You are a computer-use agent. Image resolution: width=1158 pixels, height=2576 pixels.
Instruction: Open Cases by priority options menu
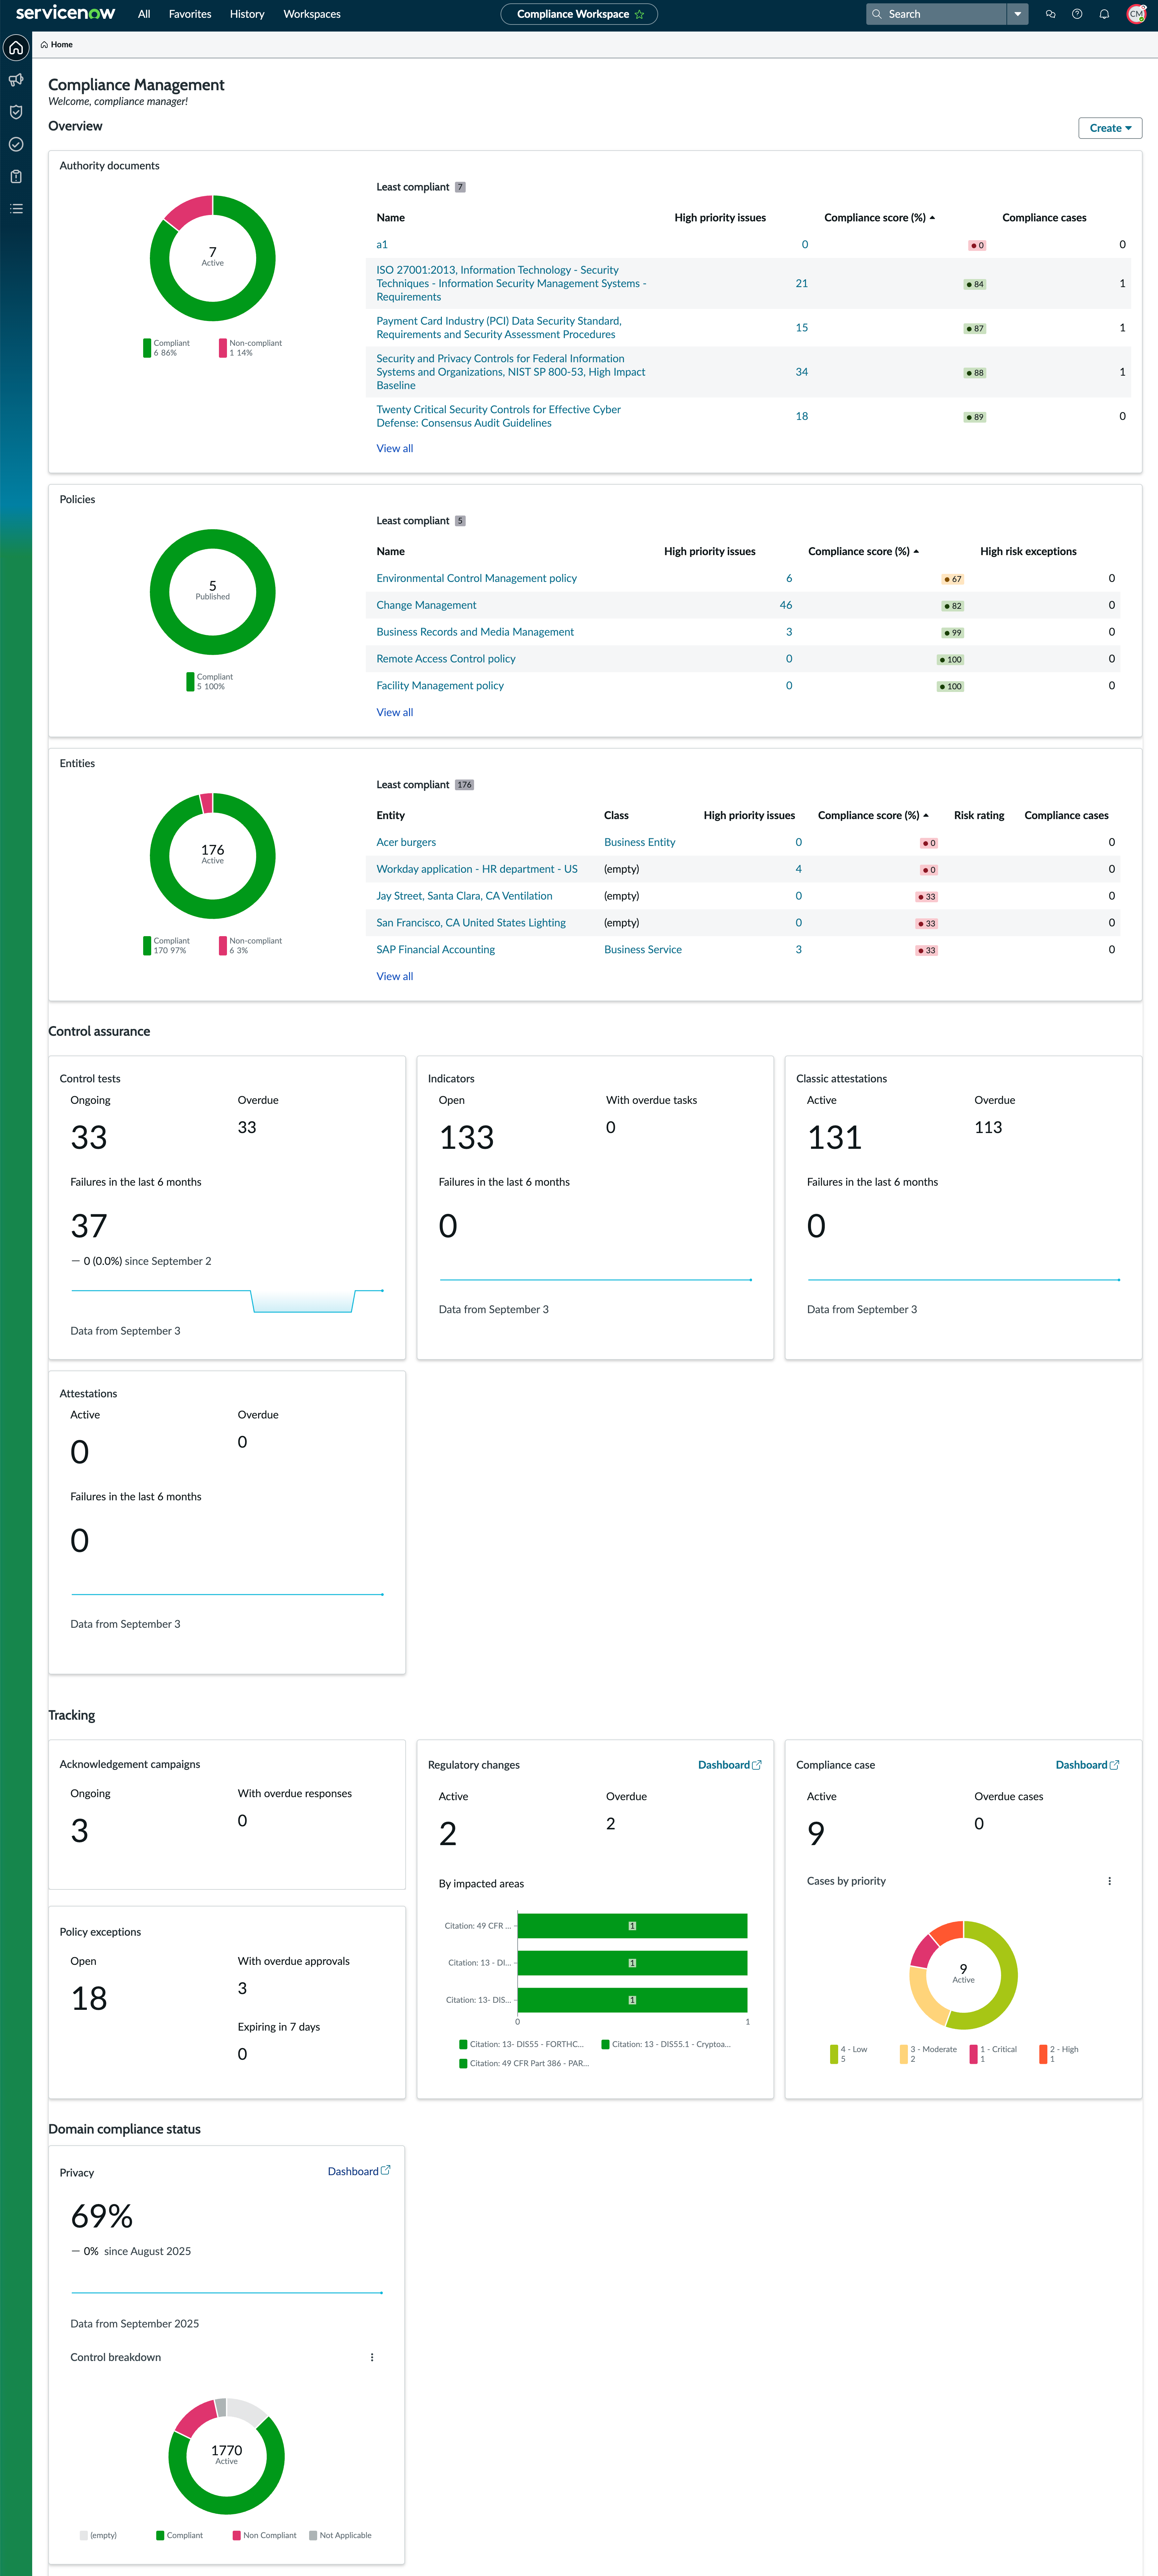click(1109, 1881)
